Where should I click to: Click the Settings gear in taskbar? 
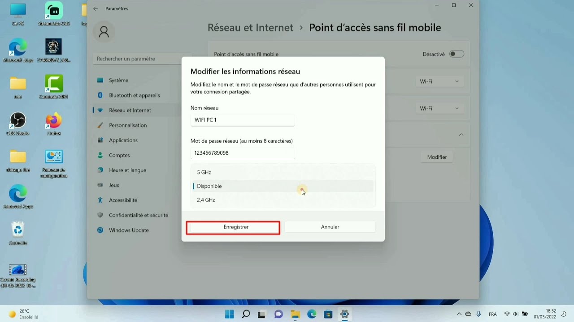(x=344, y=314)
